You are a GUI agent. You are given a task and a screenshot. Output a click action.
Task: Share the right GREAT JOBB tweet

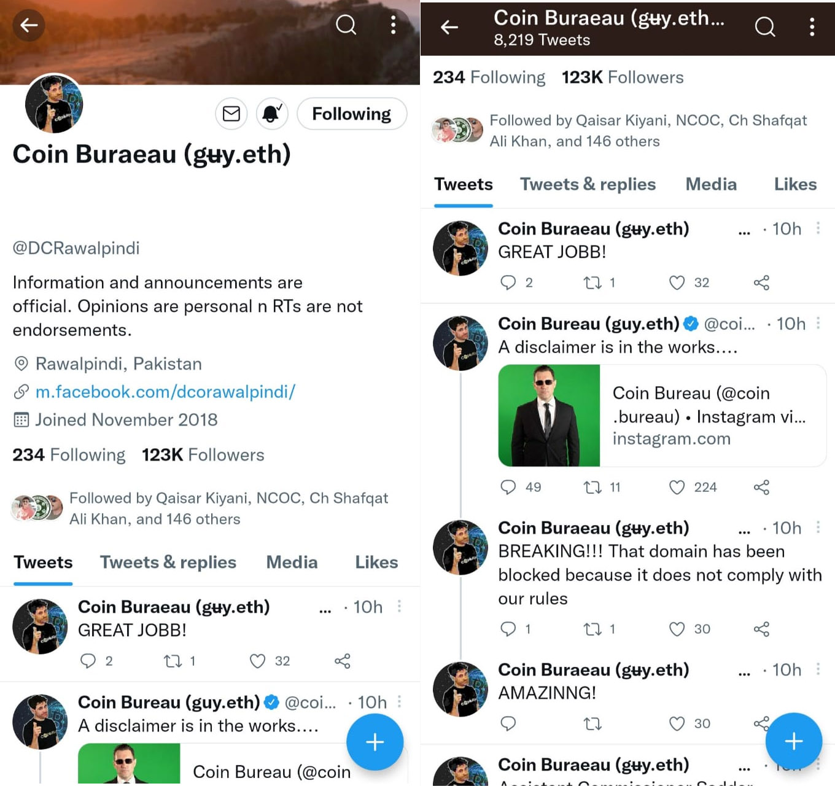pyautogui.click(x=761, y=283)
